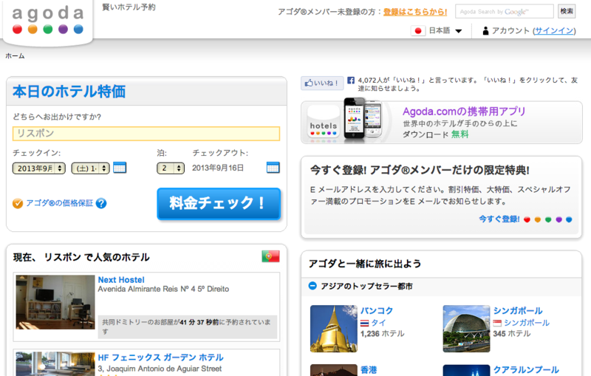The height and width of the screenshot is (376, 591).
Task: Click 1,236 ホテル count text
Action: pos(382,334)
